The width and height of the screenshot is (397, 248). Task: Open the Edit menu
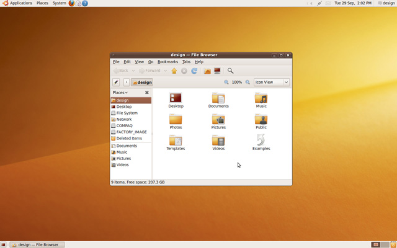127,62
